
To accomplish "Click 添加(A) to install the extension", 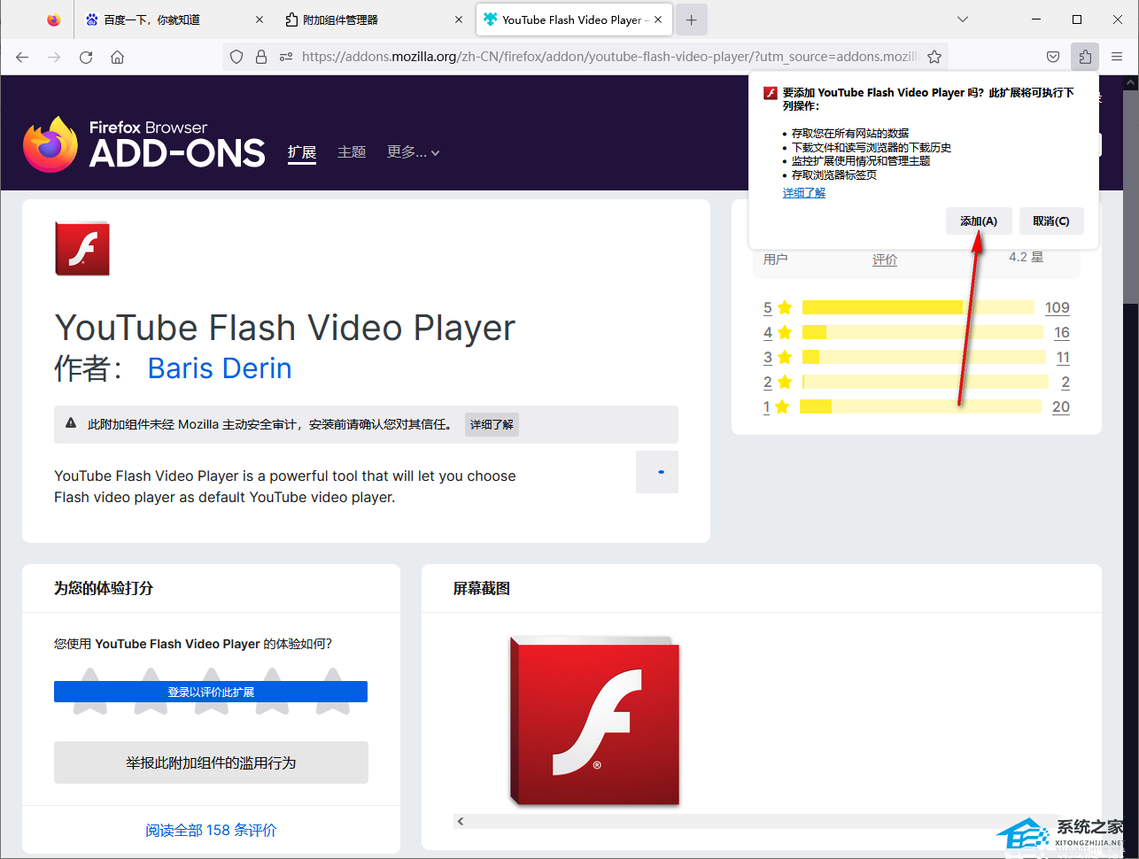I will 978,221.
